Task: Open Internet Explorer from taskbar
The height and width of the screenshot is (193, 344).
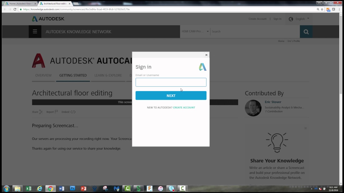Action: pos(40,188)
